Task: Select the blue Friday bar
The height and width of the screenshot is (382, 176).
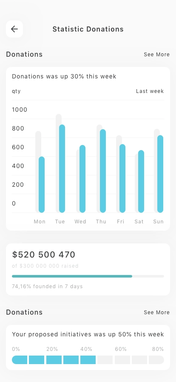Action: tap(122, 178)
